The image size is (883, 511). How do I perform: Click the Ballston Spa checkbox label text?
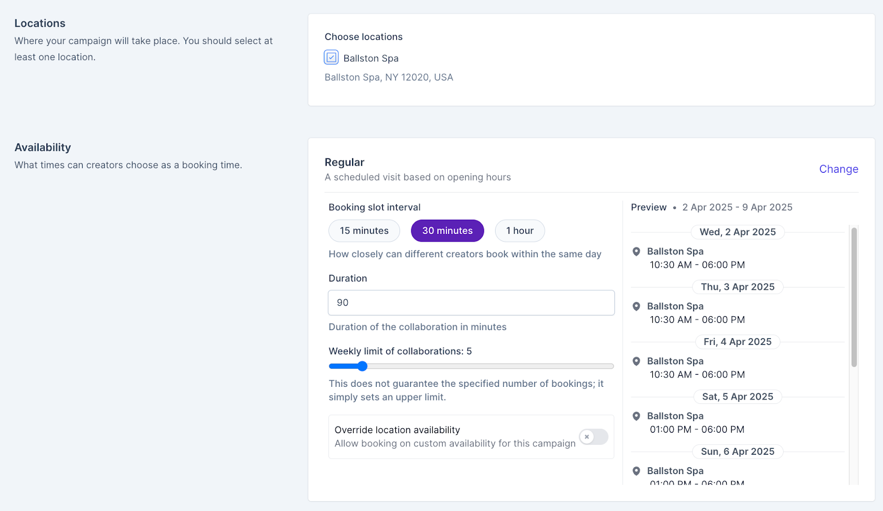[x=371, y=58]
